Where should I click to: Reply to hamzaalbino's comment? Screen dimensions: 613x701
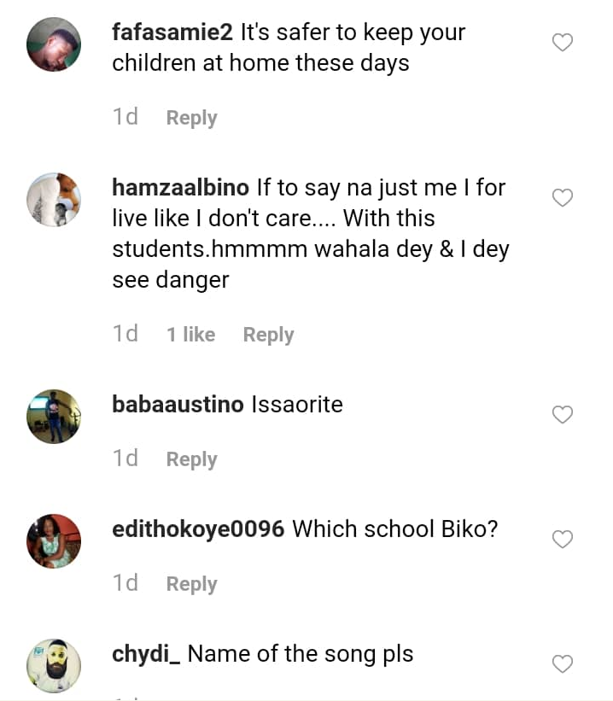point(268,335)
